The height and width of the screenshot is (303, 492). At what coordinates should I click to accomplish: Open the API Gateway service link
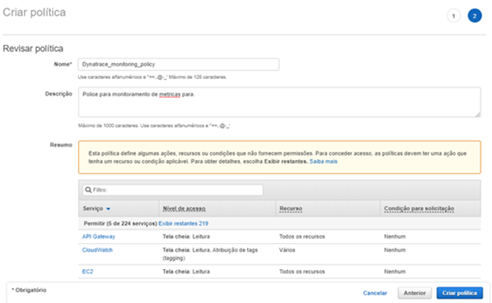pyautogui.click(x=99, y=237)
